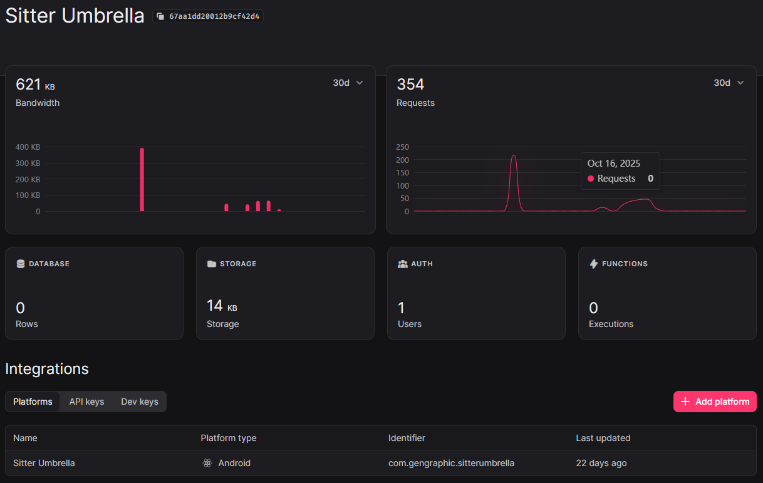This screenshot has width=763, height=483.
Task: Click the pink Requests legend dot in the tooltip
Action: [x=590, y=178]
